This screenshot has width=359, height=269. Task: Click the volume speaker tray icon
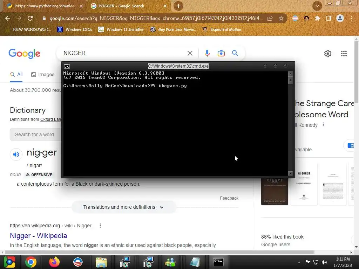tap(324, 262)
